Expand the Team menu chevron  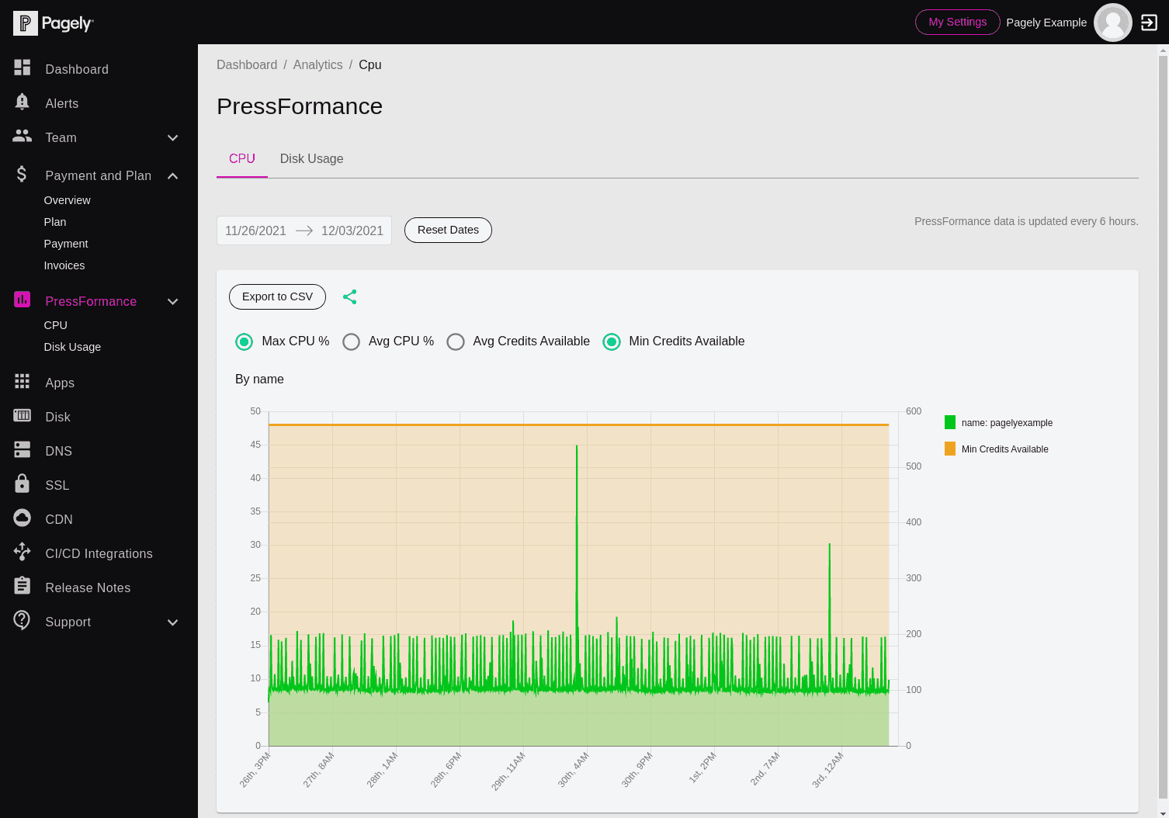click(x=173, y=138)
